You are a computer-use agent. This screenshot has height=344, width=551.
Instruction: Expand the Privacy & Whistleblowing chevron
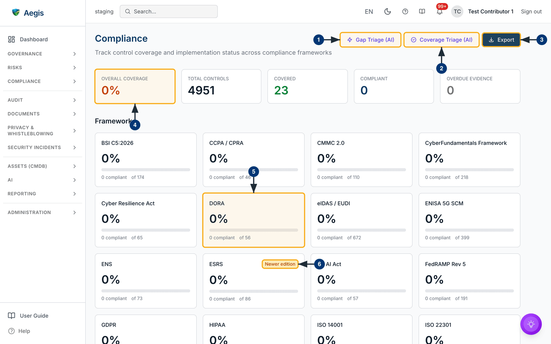coord(75,131)
